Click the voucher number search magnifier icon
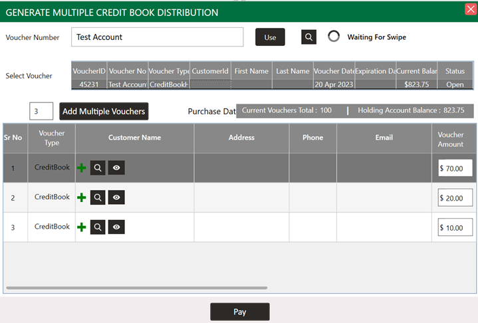478x323 pixels. click(308, 37)
